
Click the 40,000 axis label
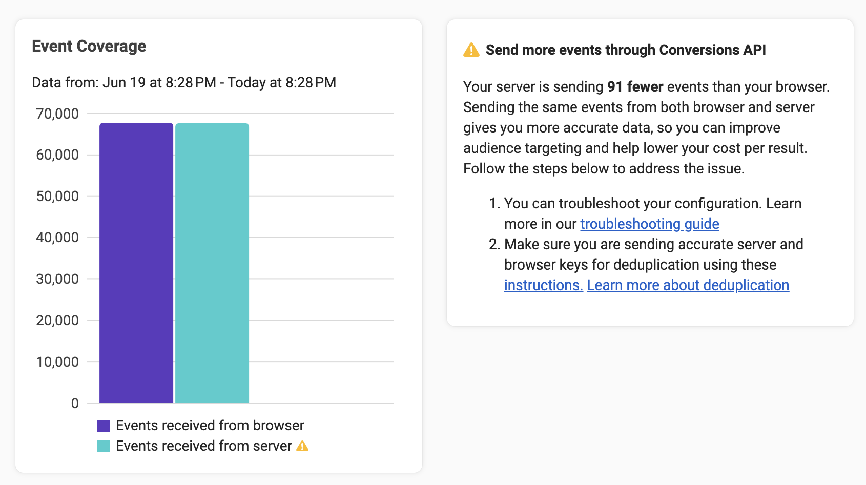57,237
